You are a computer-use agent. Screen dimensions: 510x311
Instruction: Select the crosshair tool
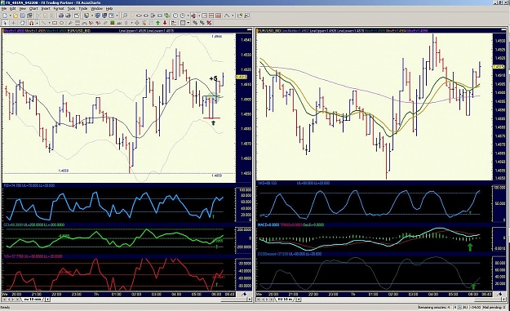pyautogui.click(x=13, y=23)
